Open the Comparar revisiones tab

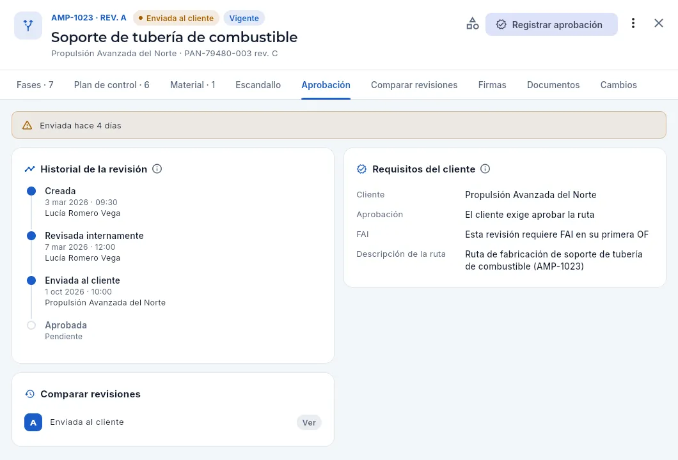(414, 85)
